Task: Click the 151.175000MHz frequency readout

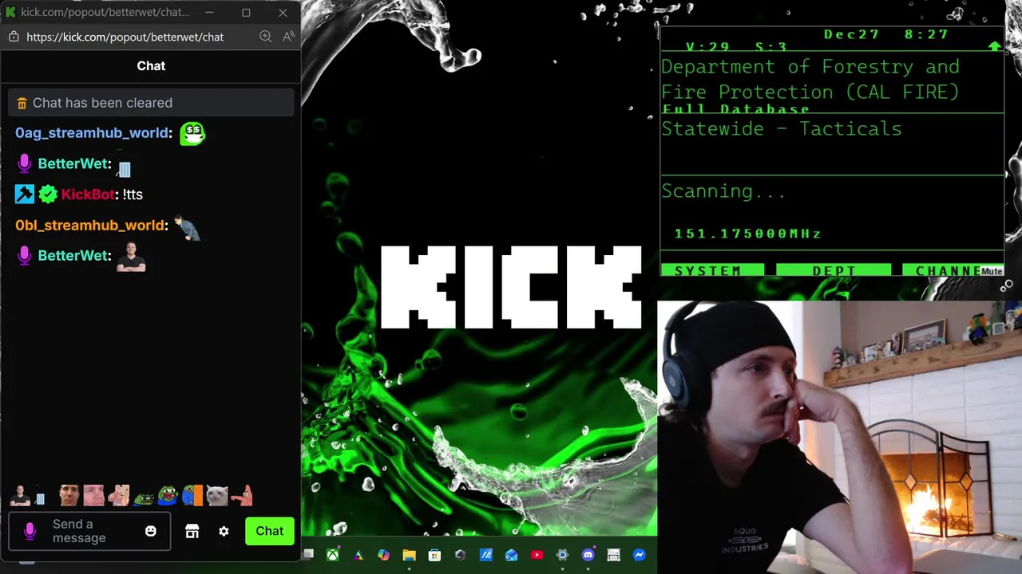Action: click(x=748, y=234)
